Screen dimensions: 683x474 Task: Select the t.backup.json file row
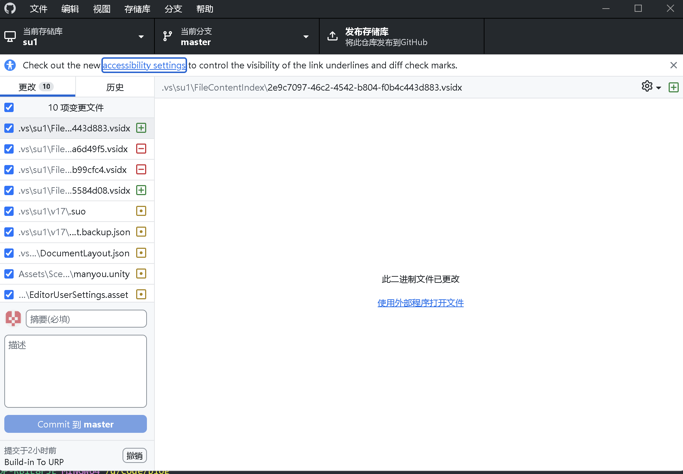click(77, 232)
